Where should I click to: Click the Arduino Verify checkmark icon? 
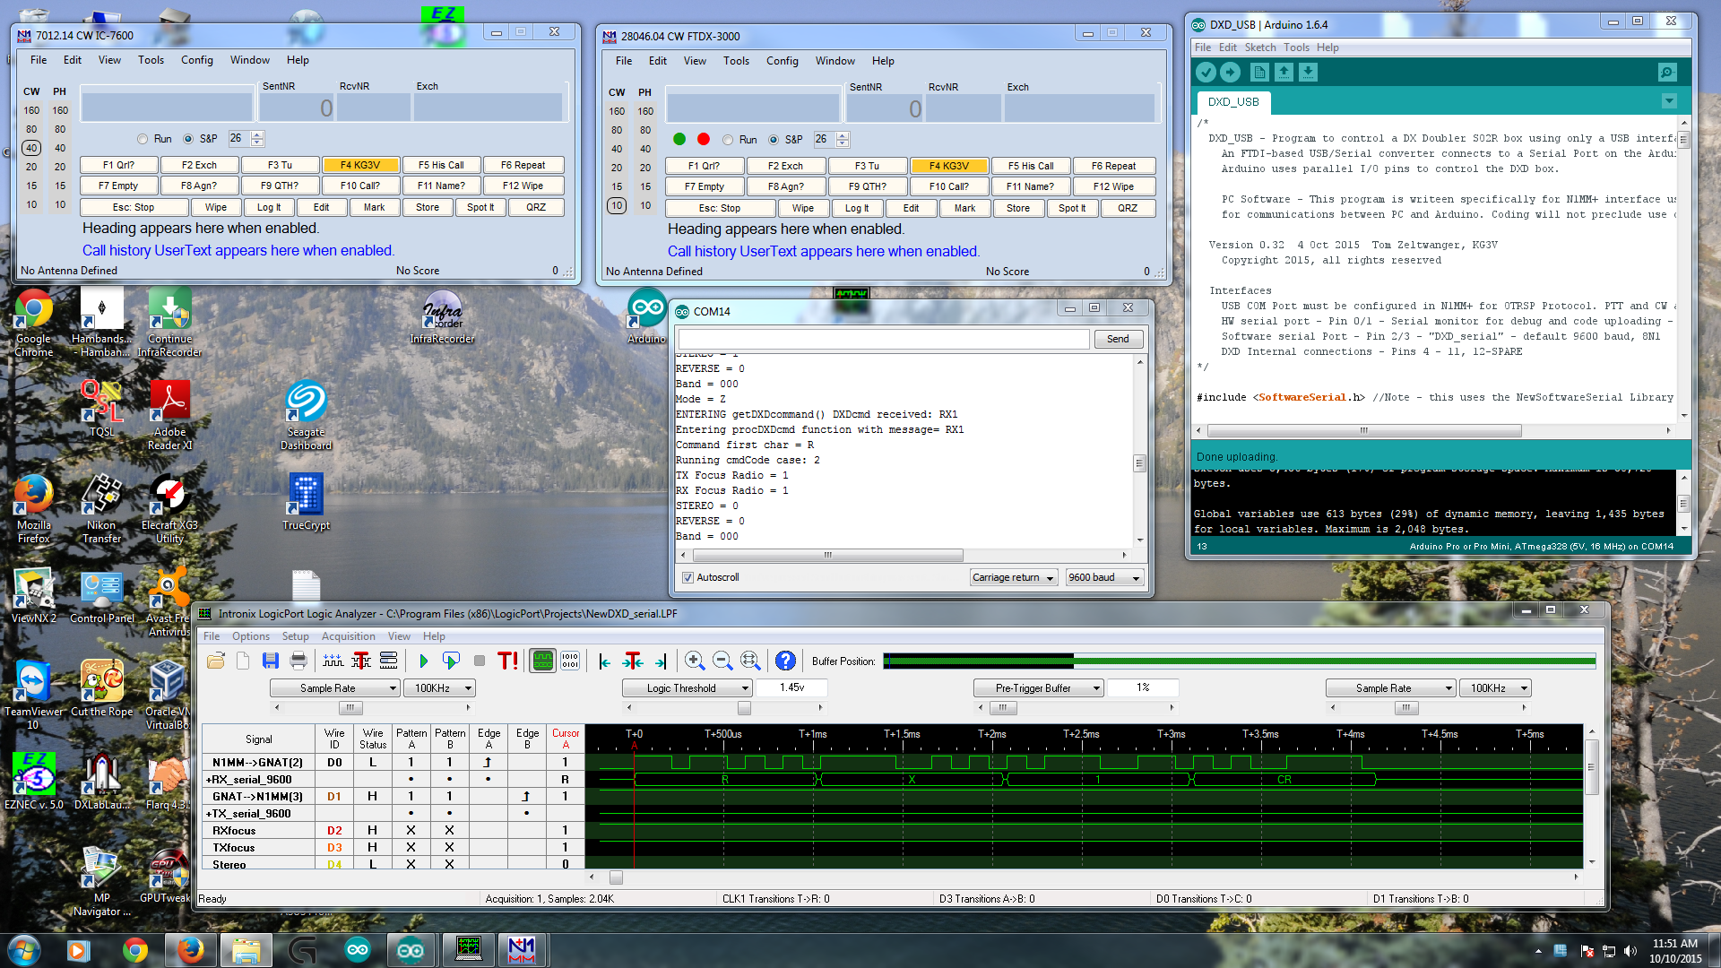(x=1206, y=73)
